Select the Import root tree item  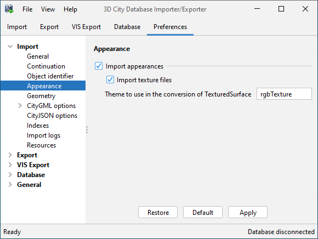click(27, 47)
